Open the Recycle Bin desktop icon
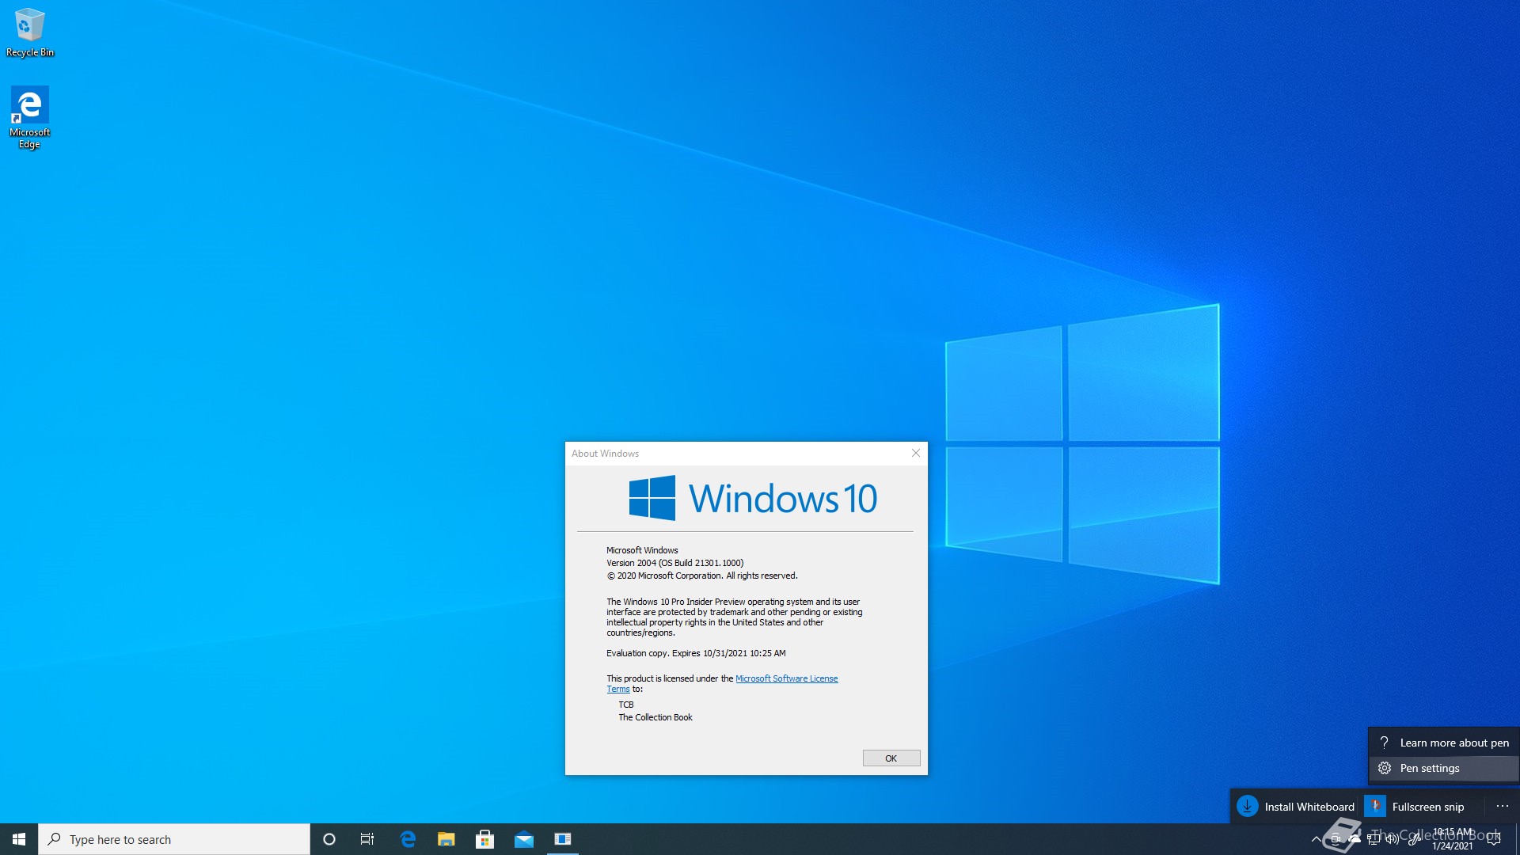This screenshot has height=855, width=1520. click(x=30, y=32)
